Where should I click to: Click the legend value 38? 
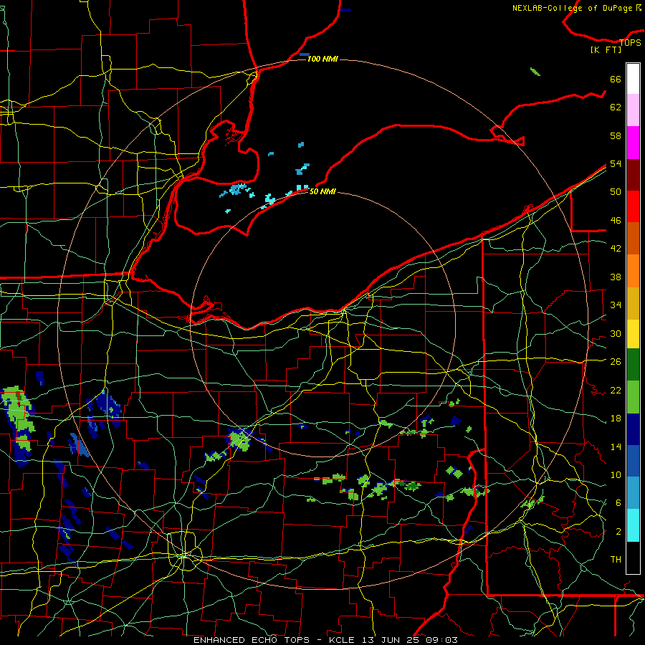pyautogui.click(x=616, y=277)
